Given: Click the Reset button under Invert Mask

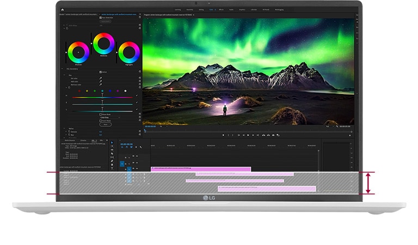Looking at the screenshot, I should pyautogui.click(x=105, y=124).
